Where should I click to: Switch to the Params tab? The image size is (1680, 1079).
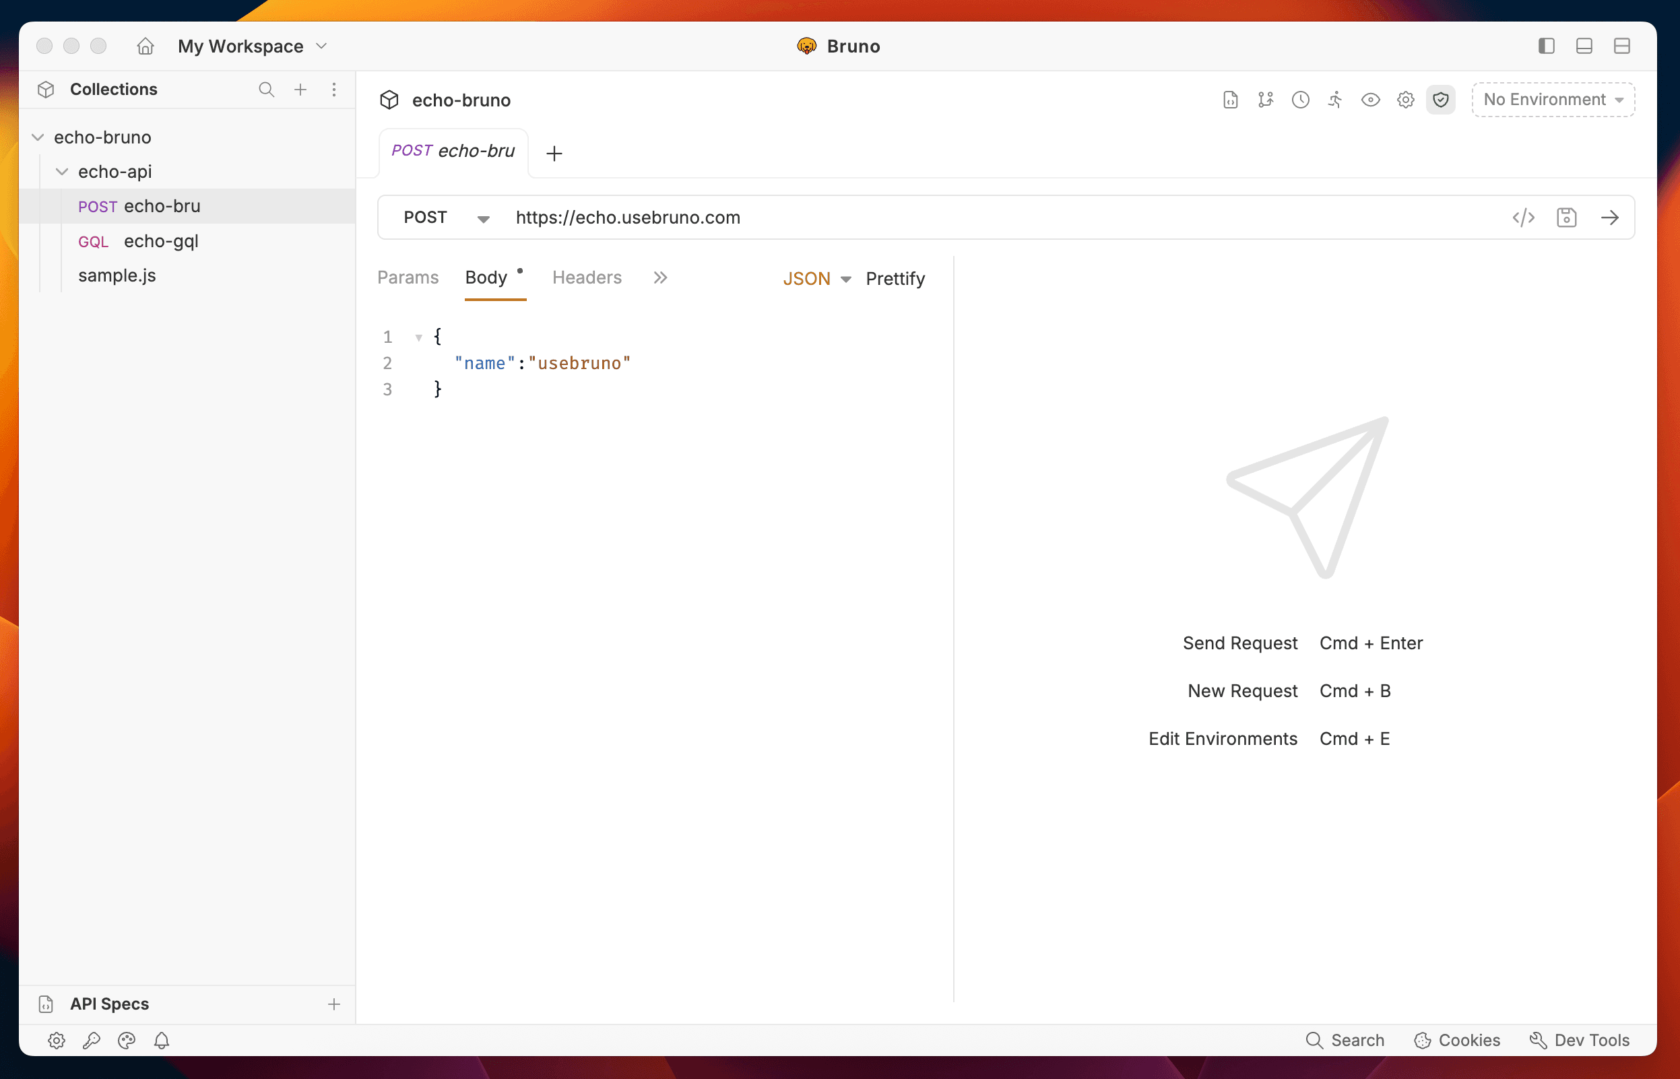point(408,277)
